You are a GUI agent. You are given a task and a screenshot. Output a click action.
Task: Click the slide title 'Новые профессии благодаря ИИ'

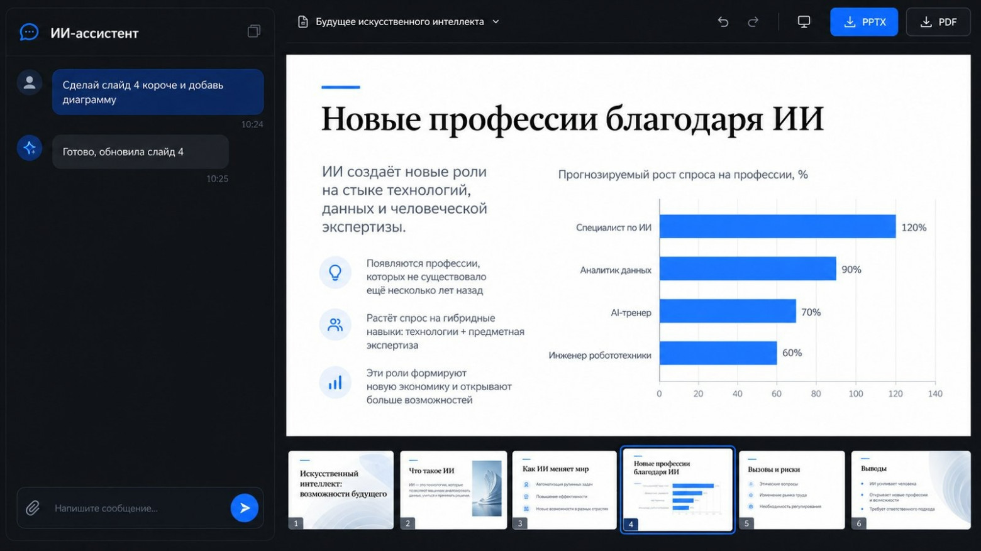572,118
